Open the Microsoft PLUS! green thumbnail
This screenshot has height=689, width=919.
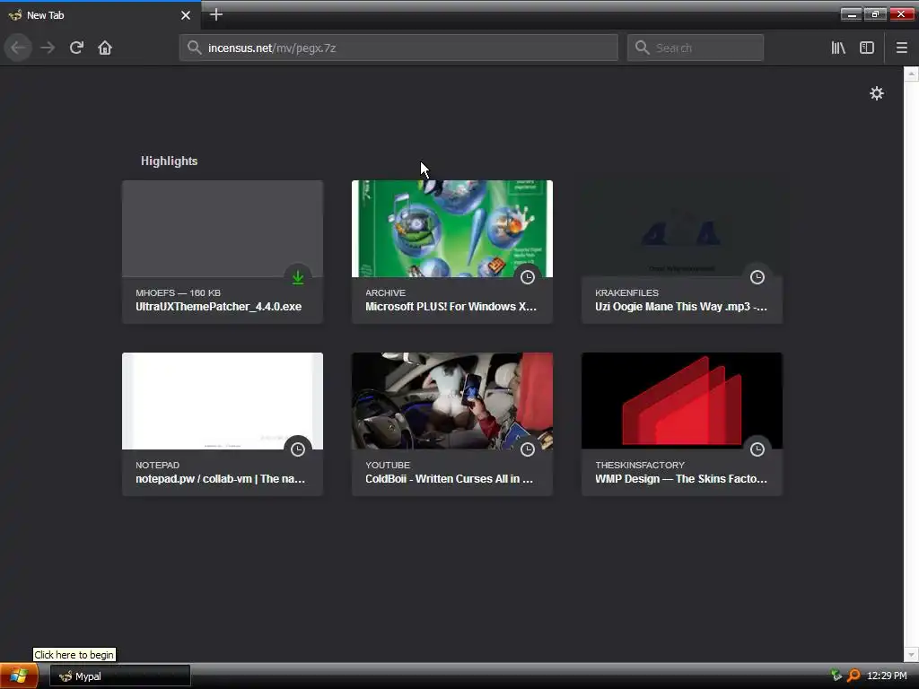(x=452, y=229)
